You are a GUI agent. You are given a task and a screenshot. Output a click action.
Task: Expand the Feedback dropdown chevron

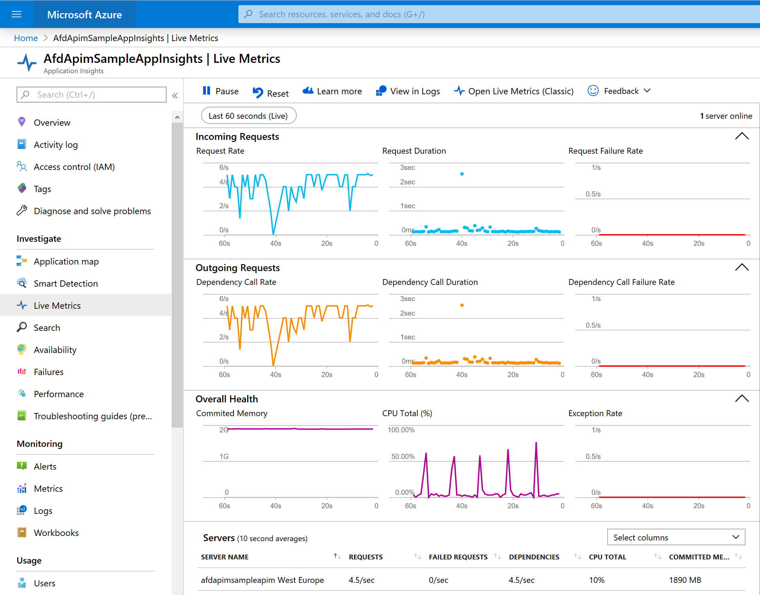coord(647,91)
